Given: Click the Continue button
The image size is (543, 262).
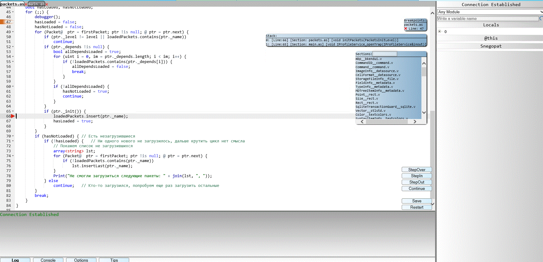Looking at the screenshot, I should (417, 188).
